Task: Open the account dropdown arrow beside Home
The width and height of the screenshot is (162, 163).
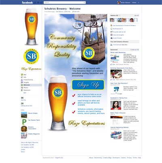Action: 139,2
